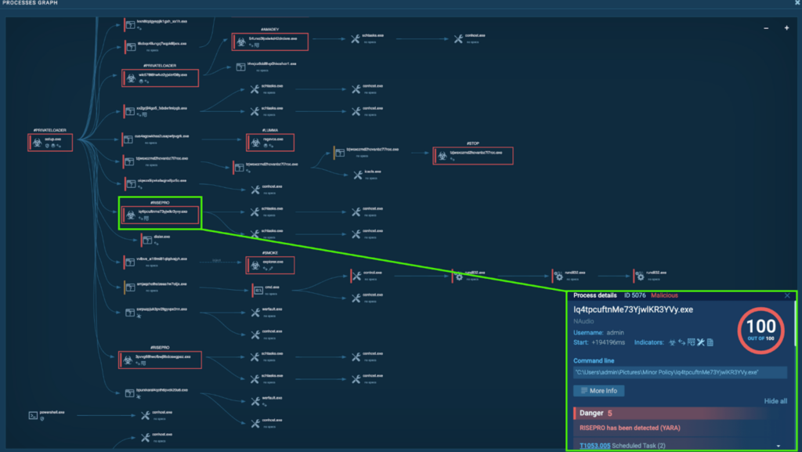Click the cmd.exe console node icon
This screenshot has height=452, width=802.
[258, 290]
